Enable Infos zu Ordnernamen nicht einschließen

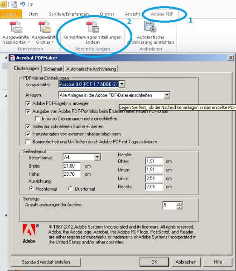pyautogui.click(x=37, y=119)
